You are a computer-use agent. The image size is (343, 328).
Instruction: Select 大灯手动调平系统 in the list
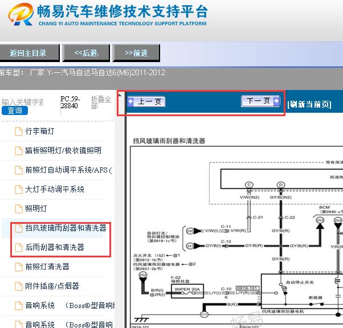(x=55, y=189)
